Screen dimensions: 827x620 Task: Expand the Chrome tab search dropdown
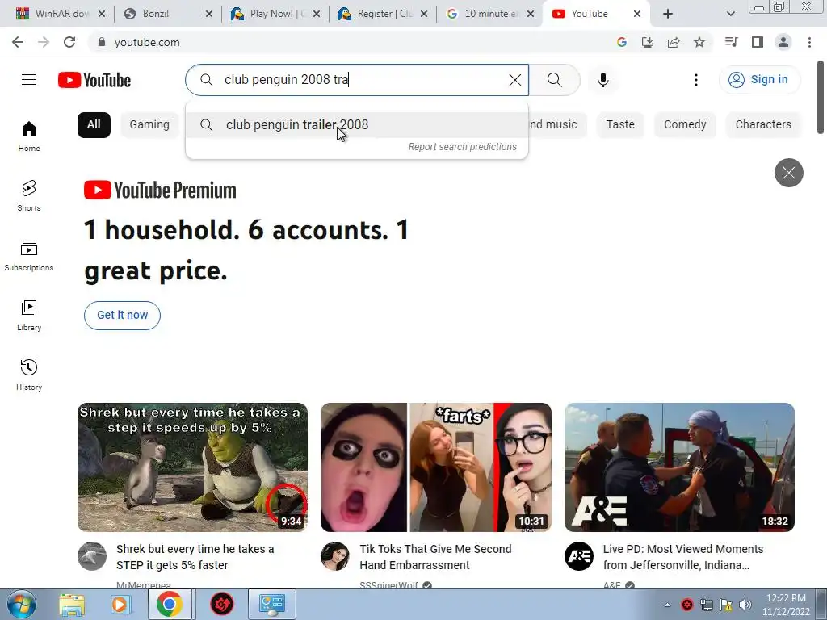[730, 14]
